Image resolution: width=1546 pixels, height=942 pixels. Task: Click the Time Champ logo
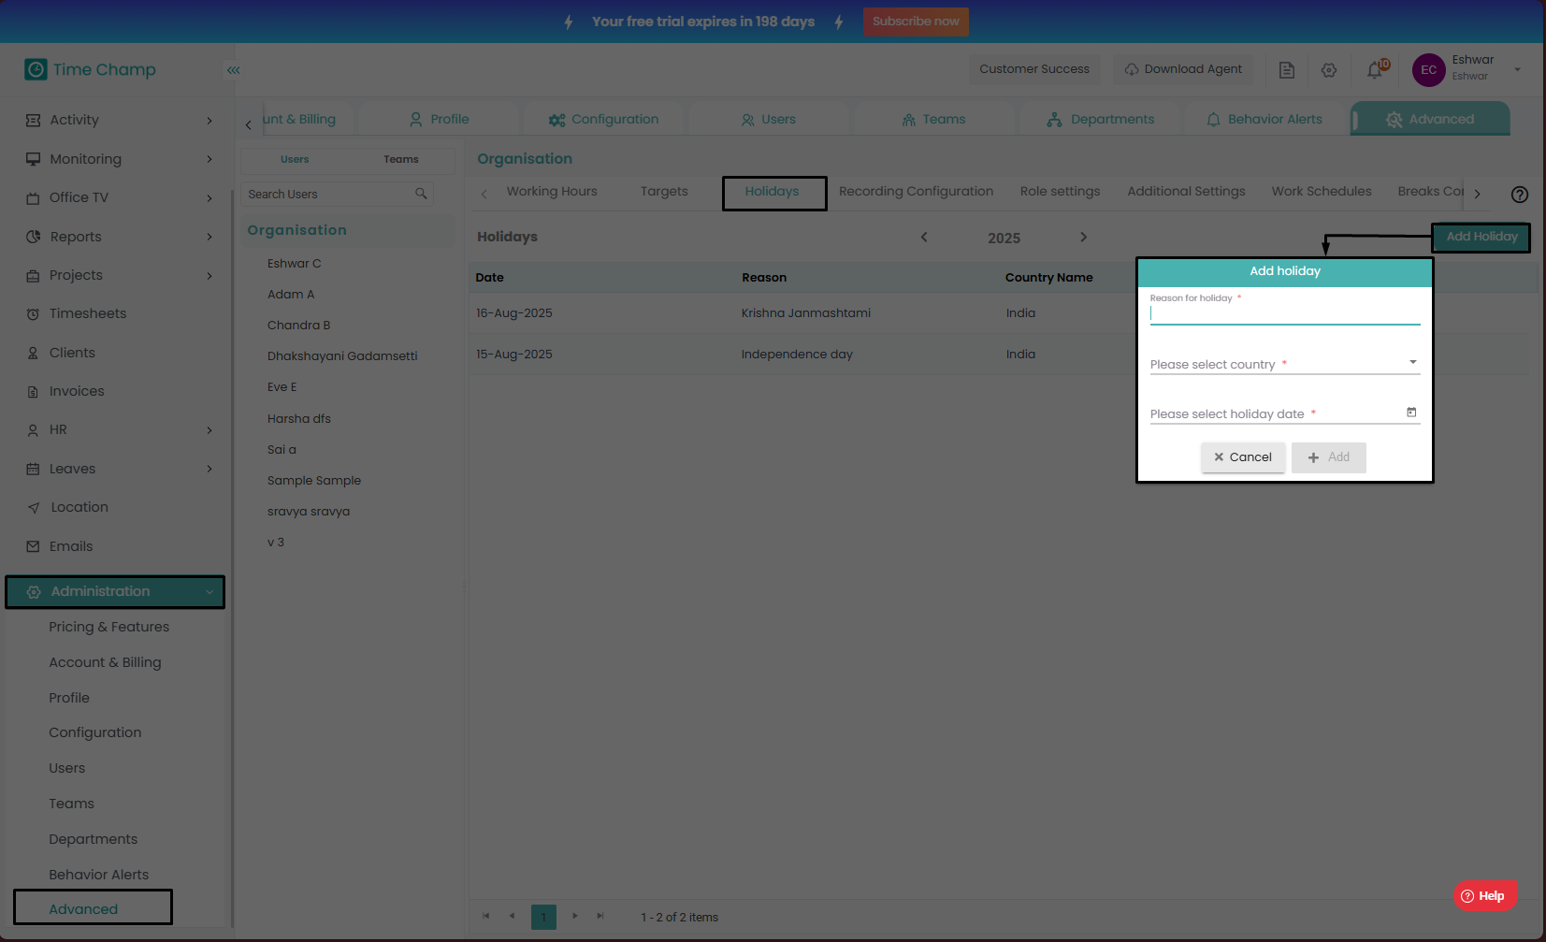pyautogui.click(x=91, y=70)
